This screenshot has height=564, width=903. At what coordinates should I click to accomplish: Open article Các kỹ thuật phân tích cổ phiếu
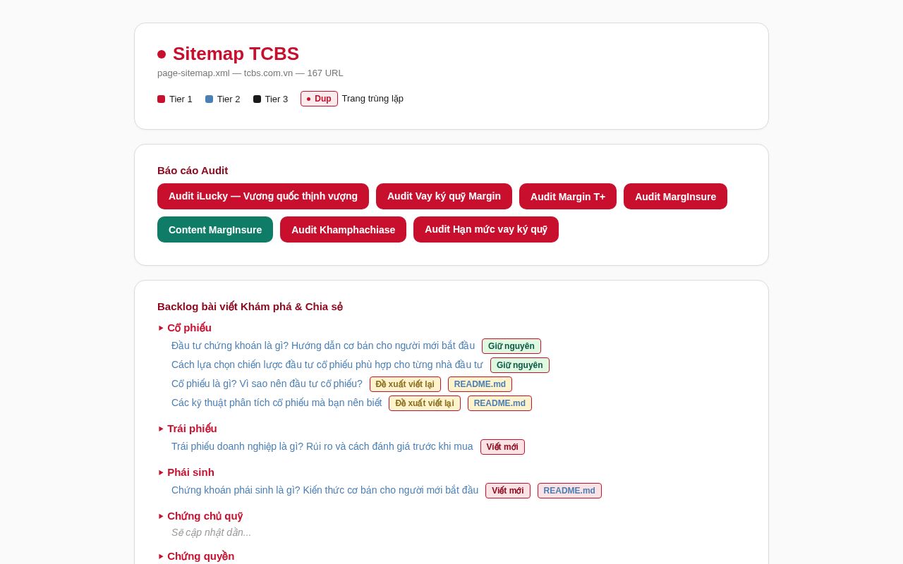pos(277,403)
